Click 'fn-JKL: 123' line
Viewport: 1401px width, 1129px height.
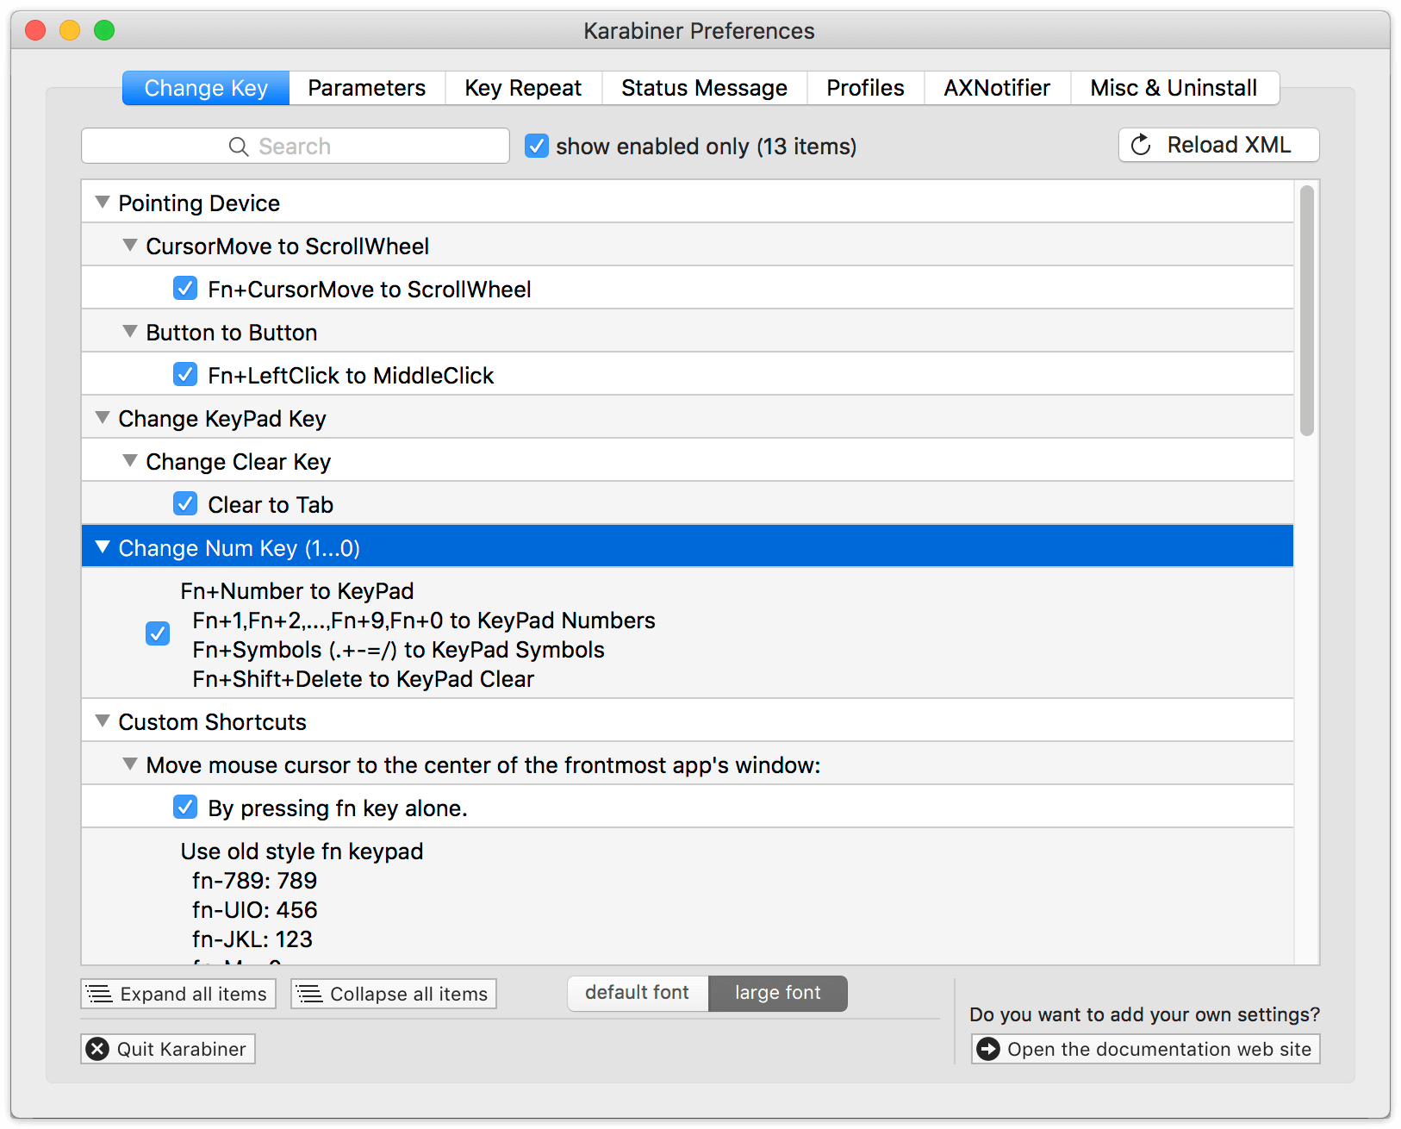(x=252, y=939)
